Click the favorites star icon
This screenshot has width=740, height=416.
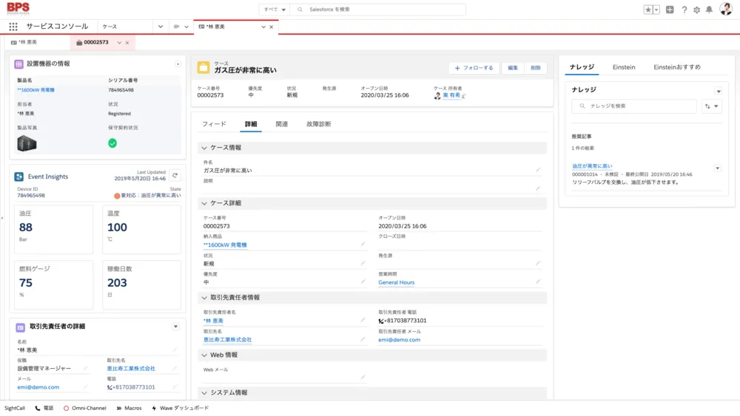tap(648, 10)
